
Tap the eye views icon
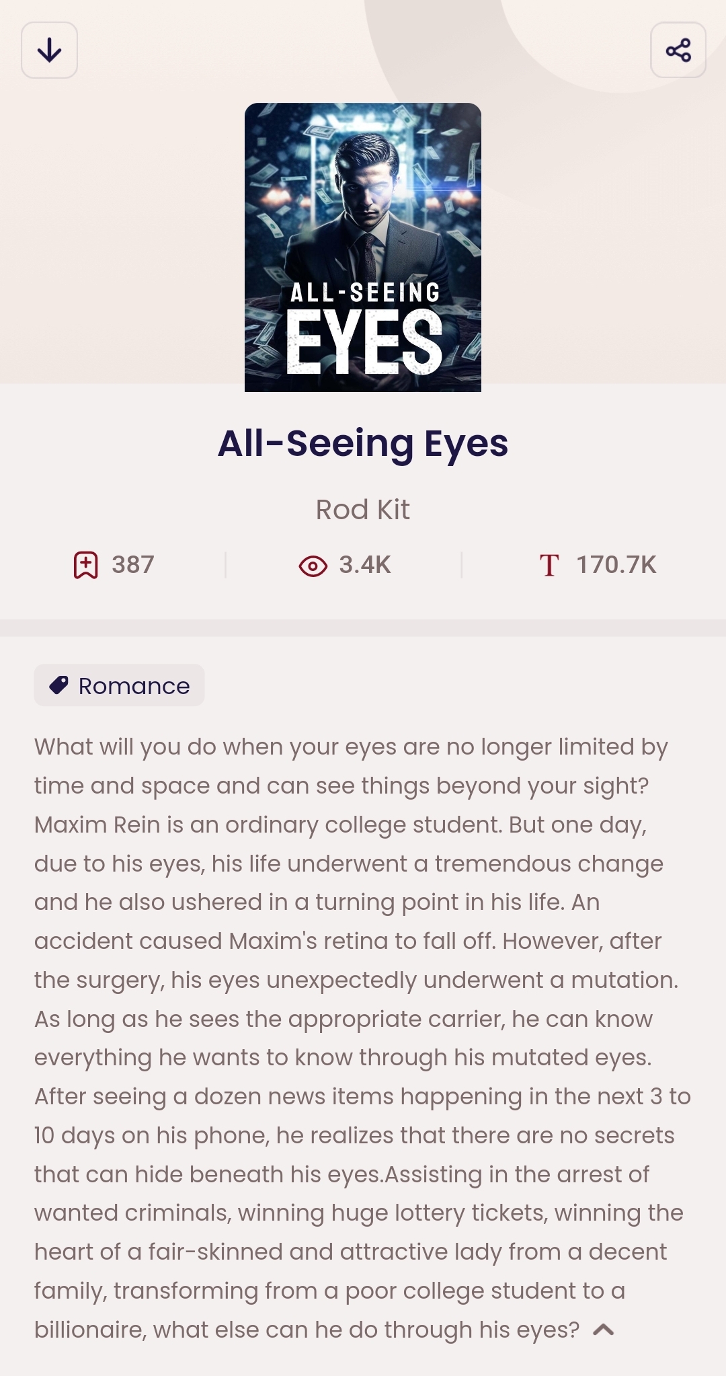coord(313,566)
